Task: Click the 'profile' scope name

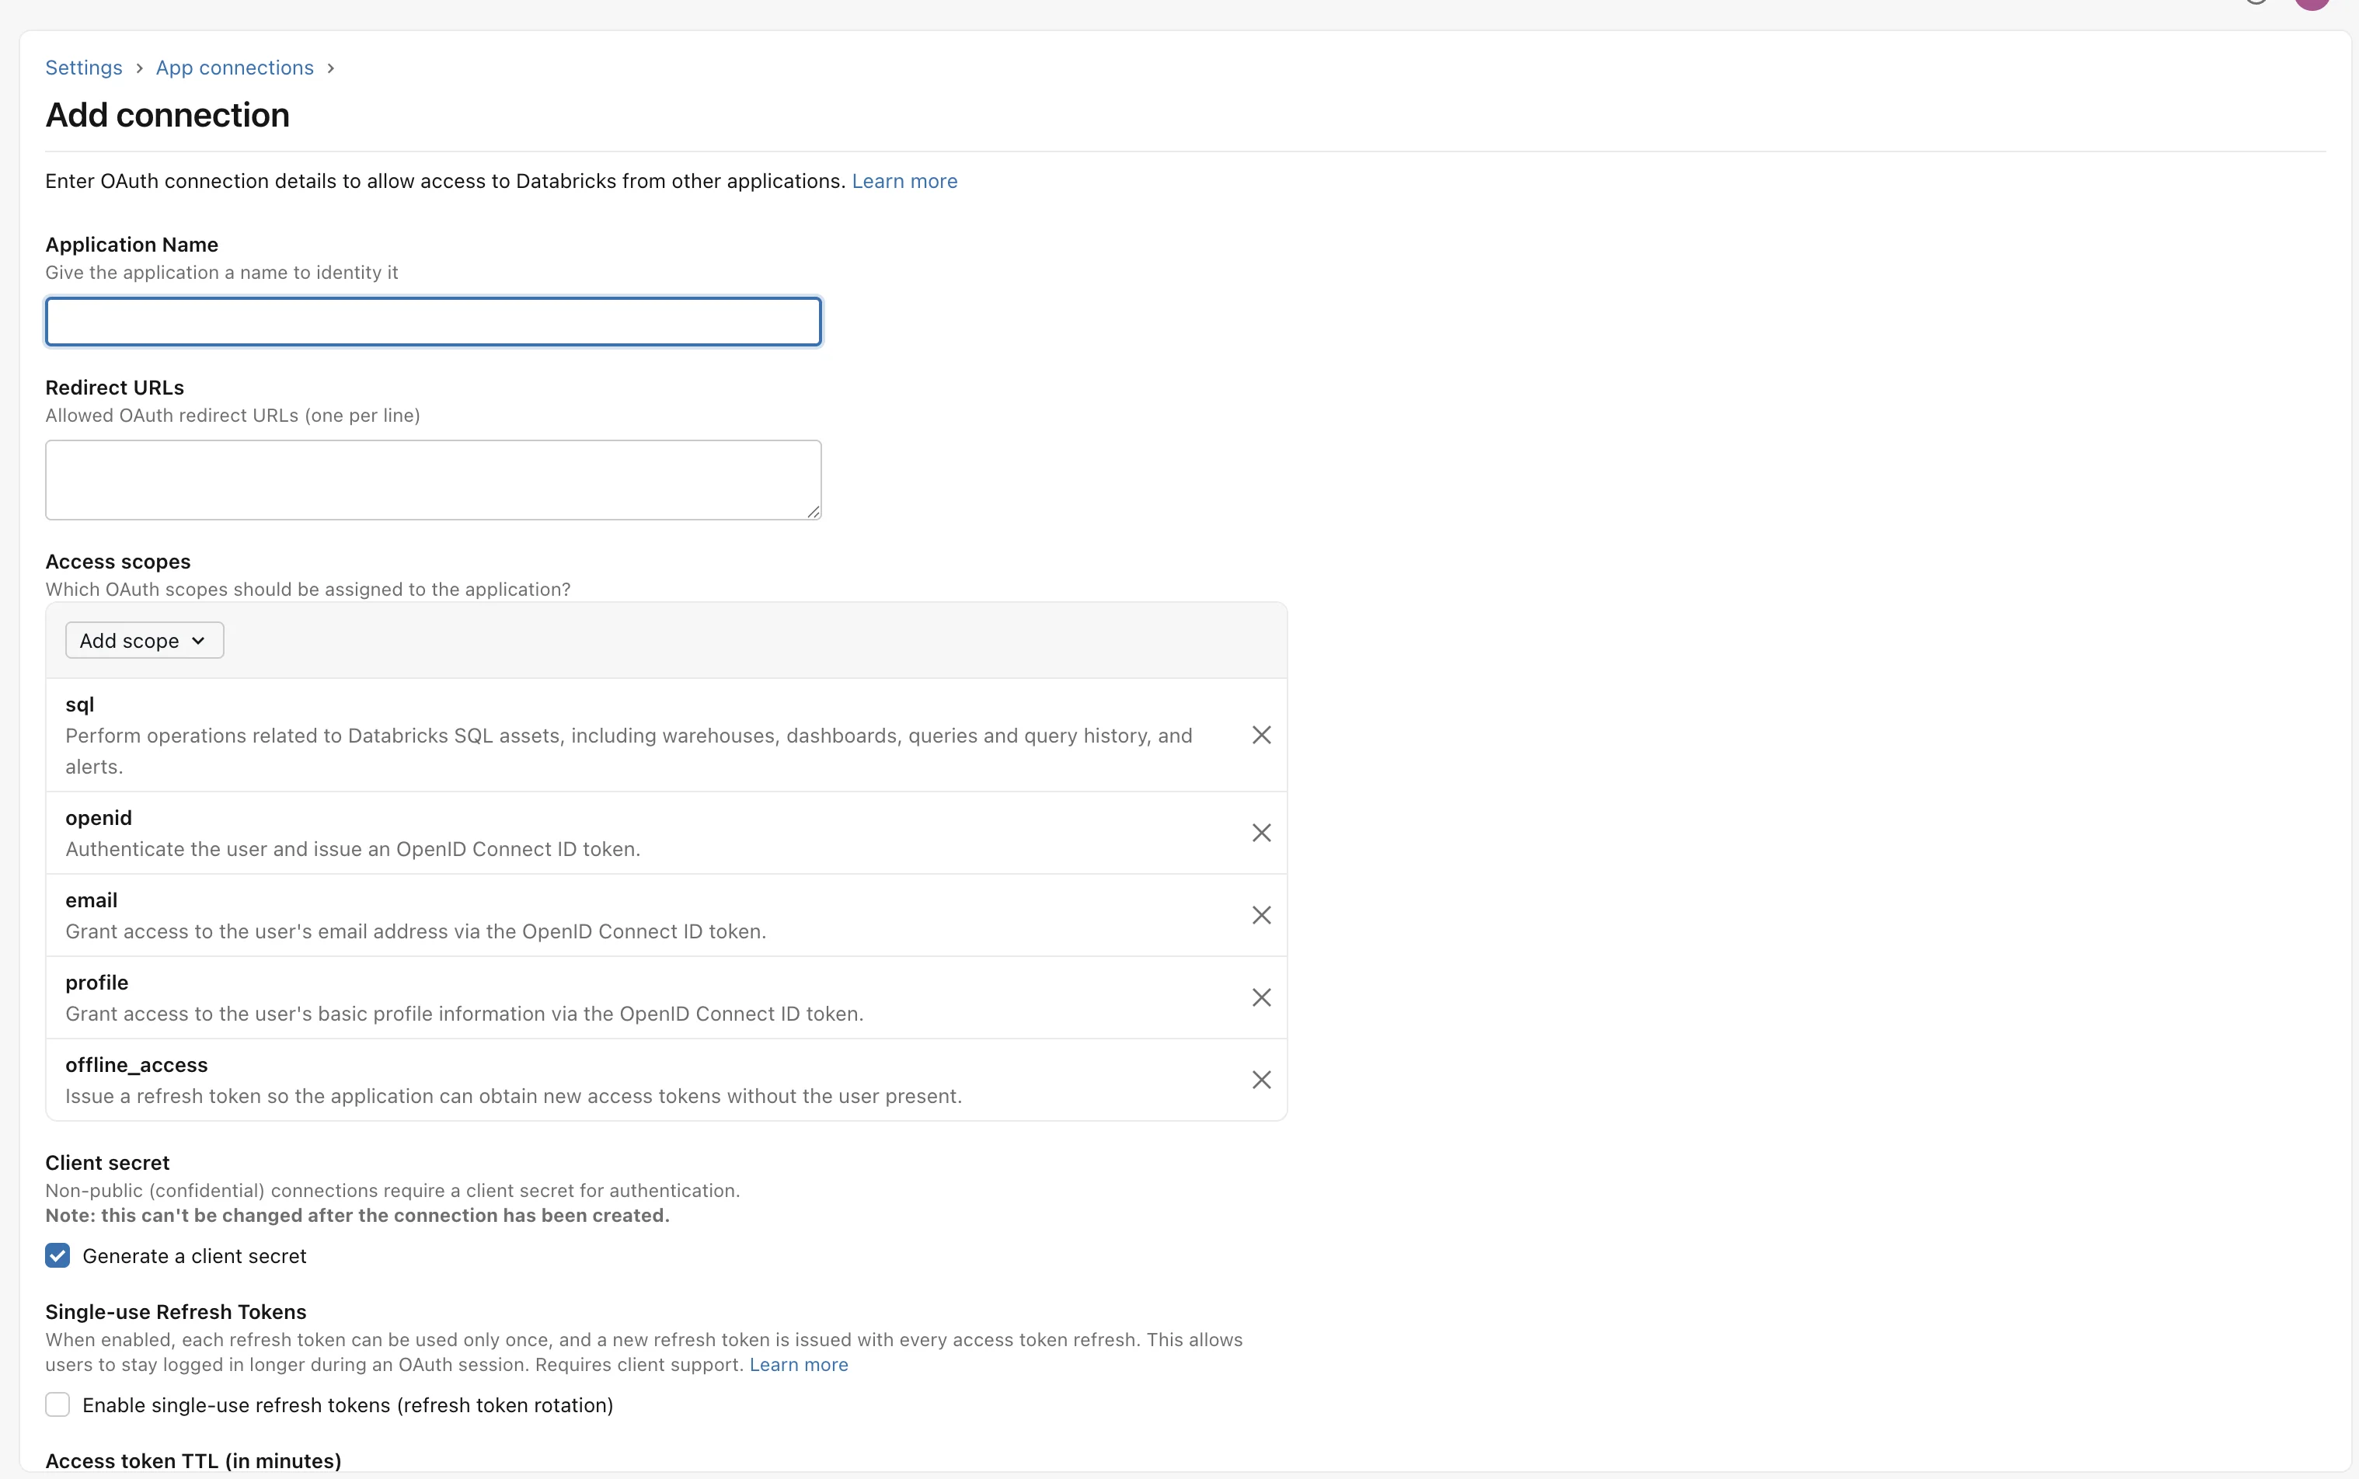Action: [x=97, y=982]
